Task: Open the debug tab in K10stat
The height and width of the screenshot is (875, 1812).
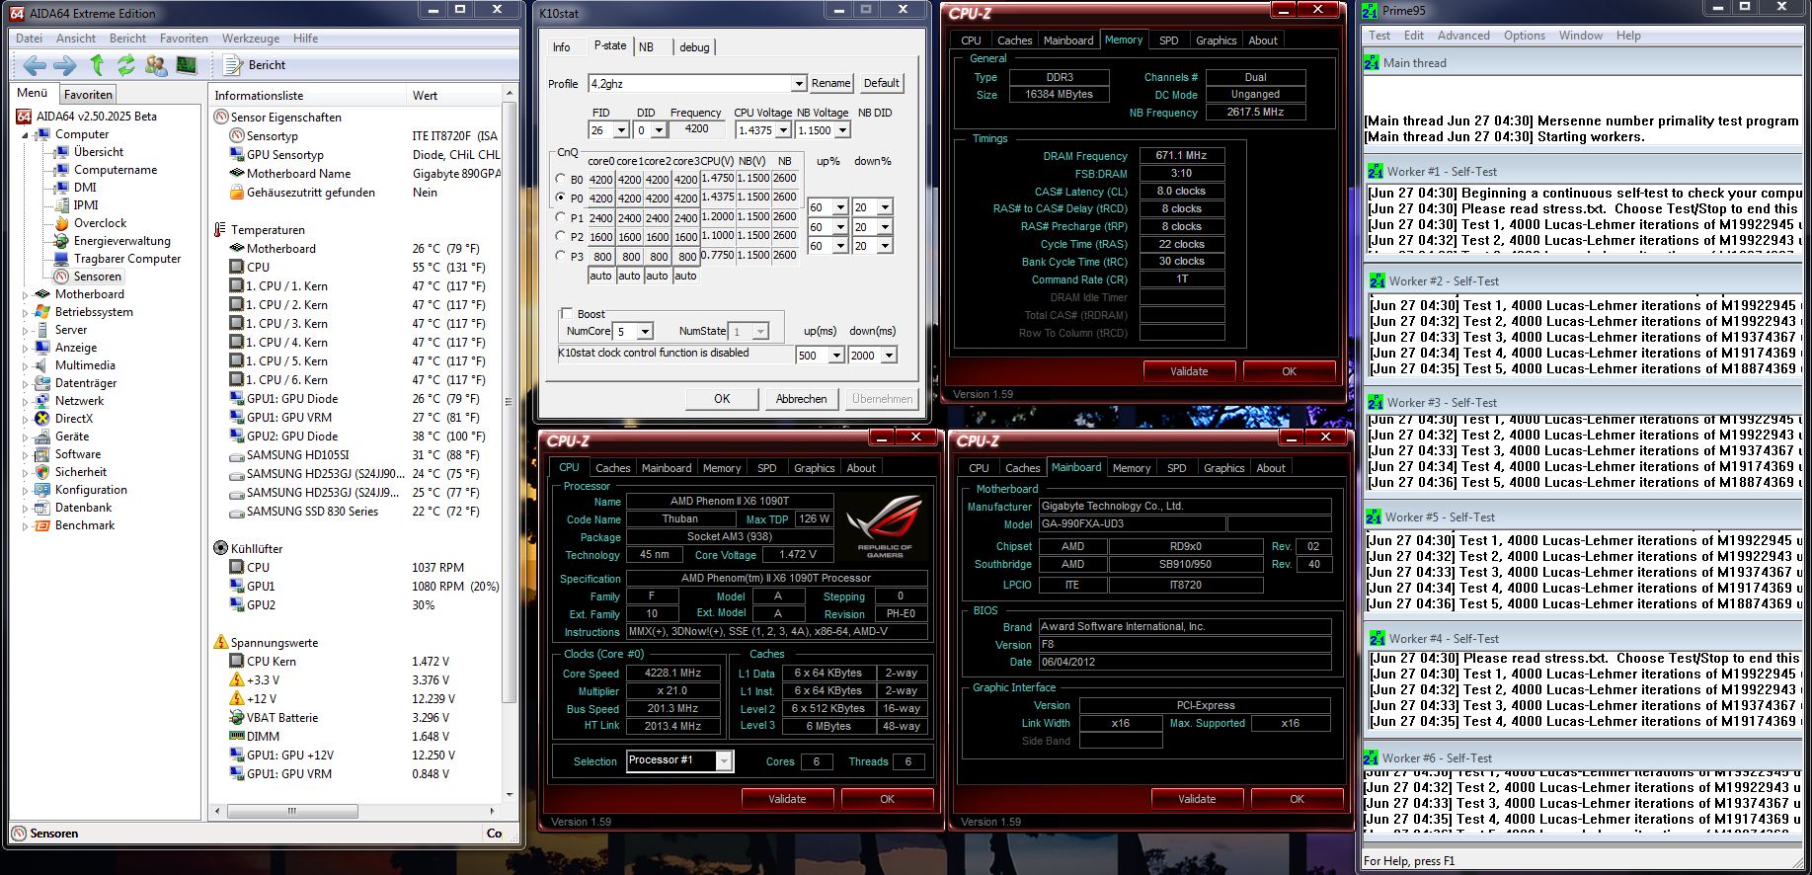Action: tap(694, 47)
